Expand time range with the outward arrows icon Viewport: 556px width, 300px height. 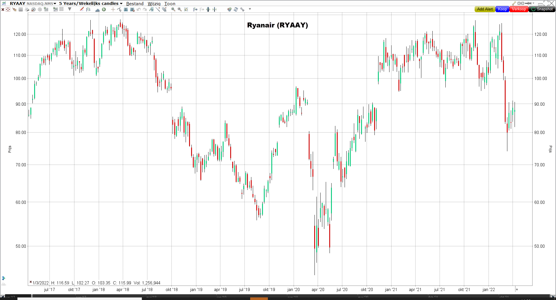click(x=208, y=9)
